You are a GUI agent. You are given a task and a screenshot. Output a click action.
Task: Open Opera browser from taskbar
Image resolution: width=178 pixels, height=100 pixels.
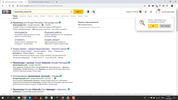tap(35, 98)
